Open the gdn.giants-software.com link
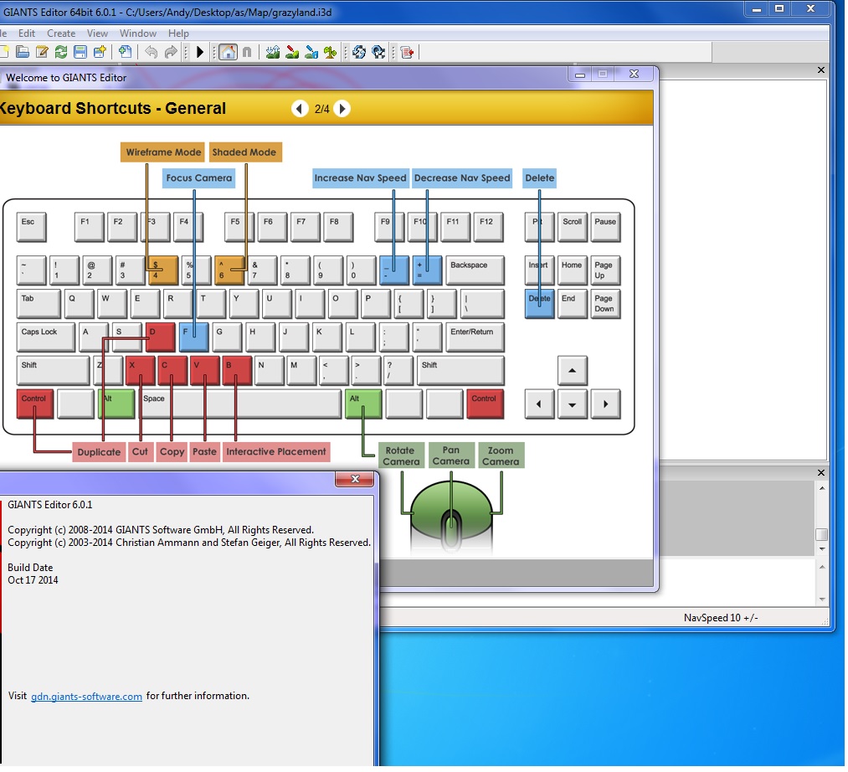The image size is (848, 772). pyautogui.click(x=86, y=697)
